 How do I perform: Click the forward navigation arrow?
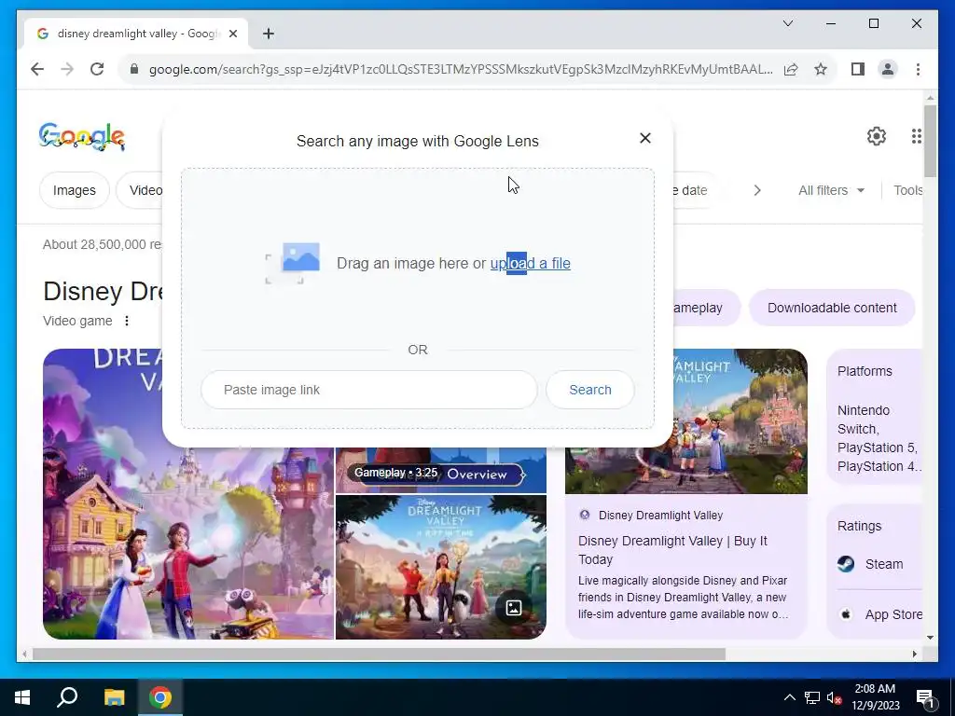pyautogui.click(x=67, y=69)
